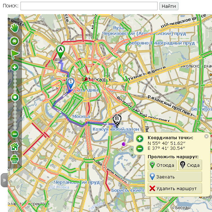
Task: Click waypoint marker 1 on route
Action: point(70,83)
